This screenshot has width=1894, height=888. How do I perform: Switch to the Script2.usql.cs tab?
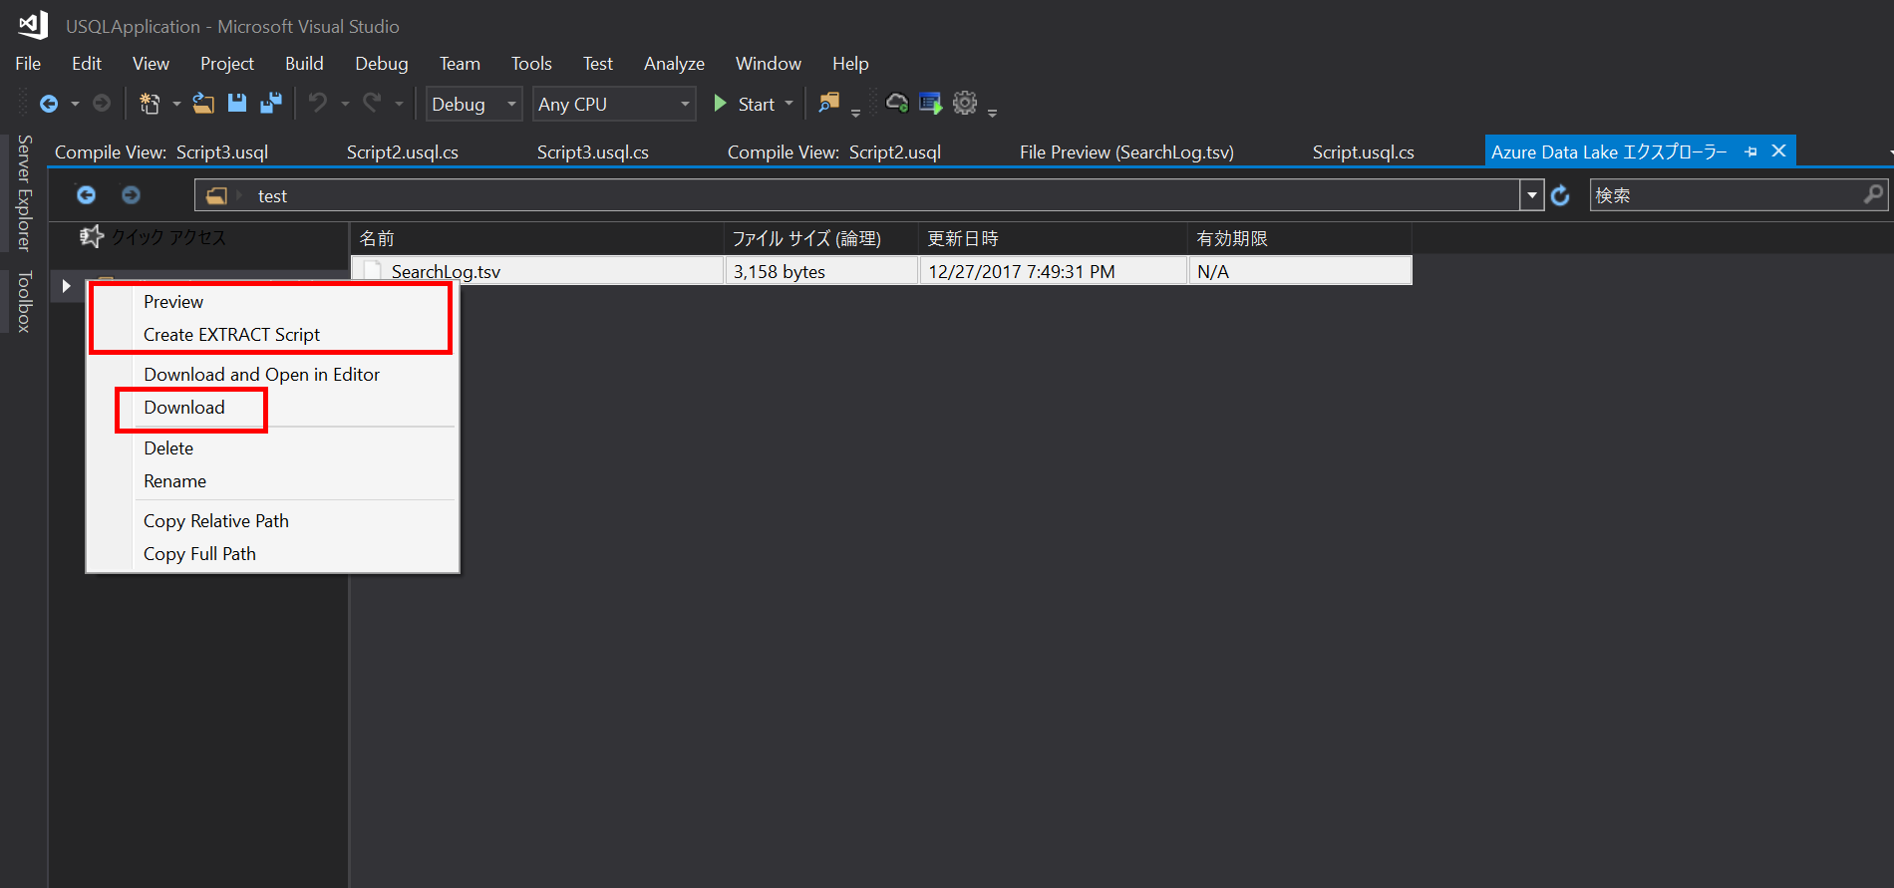pos(403,151)
